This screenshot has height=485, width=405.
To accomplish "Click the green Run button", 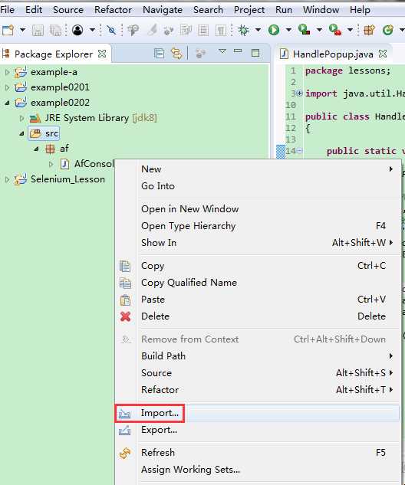I will (x=274, y=30).
